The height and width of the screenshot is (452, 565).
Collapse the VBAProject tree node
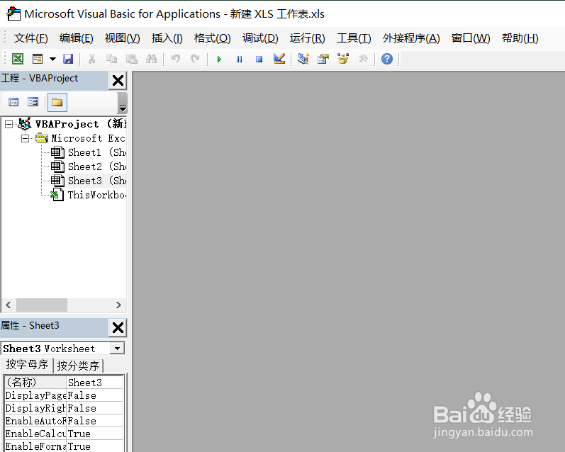pyautogui.click(x=9, y=124)
